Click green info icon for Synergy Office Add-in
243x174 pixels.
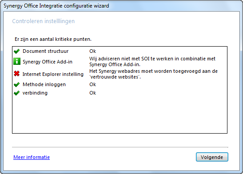click(x=17, y=61)
